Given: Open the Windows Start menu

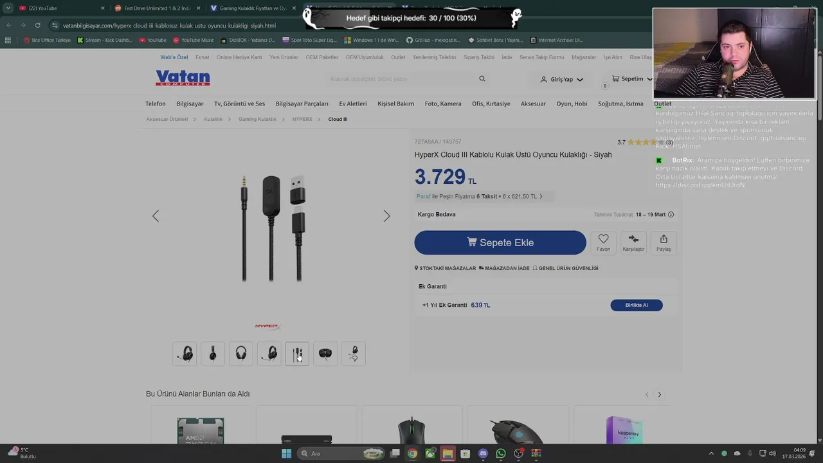Looking at the screenshot, I should coord(286,453).
